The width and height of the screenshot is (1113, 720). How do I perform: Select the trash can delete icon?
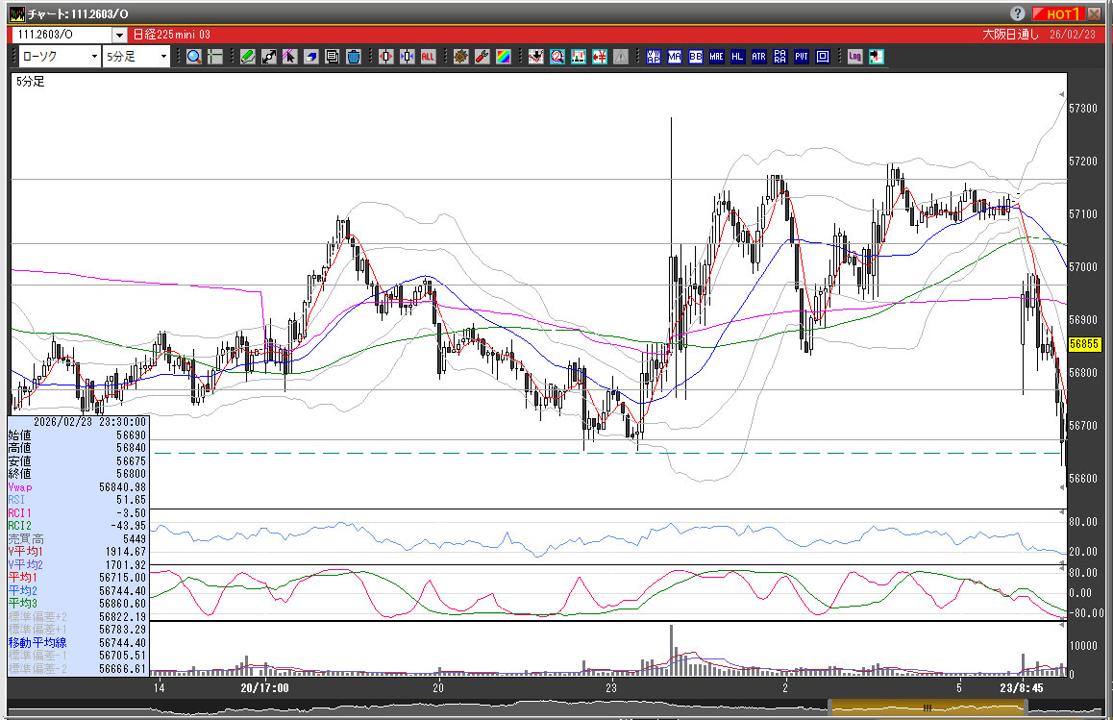pos(353,57)
